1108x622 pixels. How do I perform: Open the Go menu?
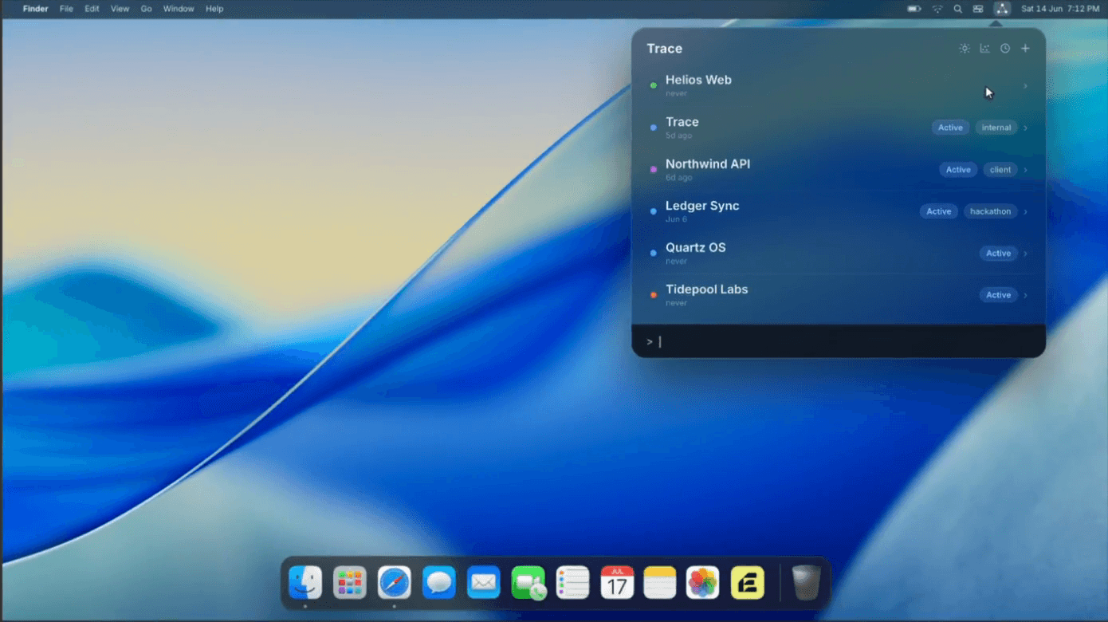point(146,9)
